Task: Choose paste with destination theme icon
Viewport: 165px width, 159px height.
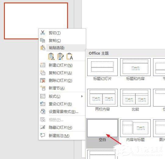Action: 51,56
